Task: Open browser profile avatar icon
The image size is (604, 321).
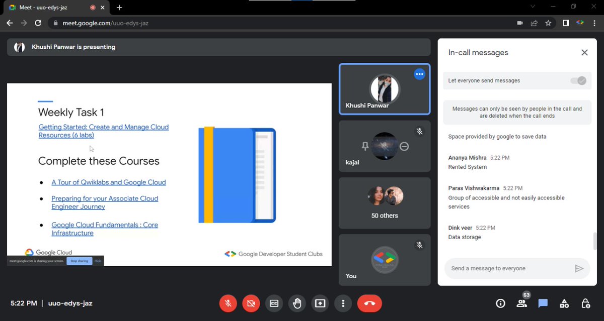Action: point(580,23)
